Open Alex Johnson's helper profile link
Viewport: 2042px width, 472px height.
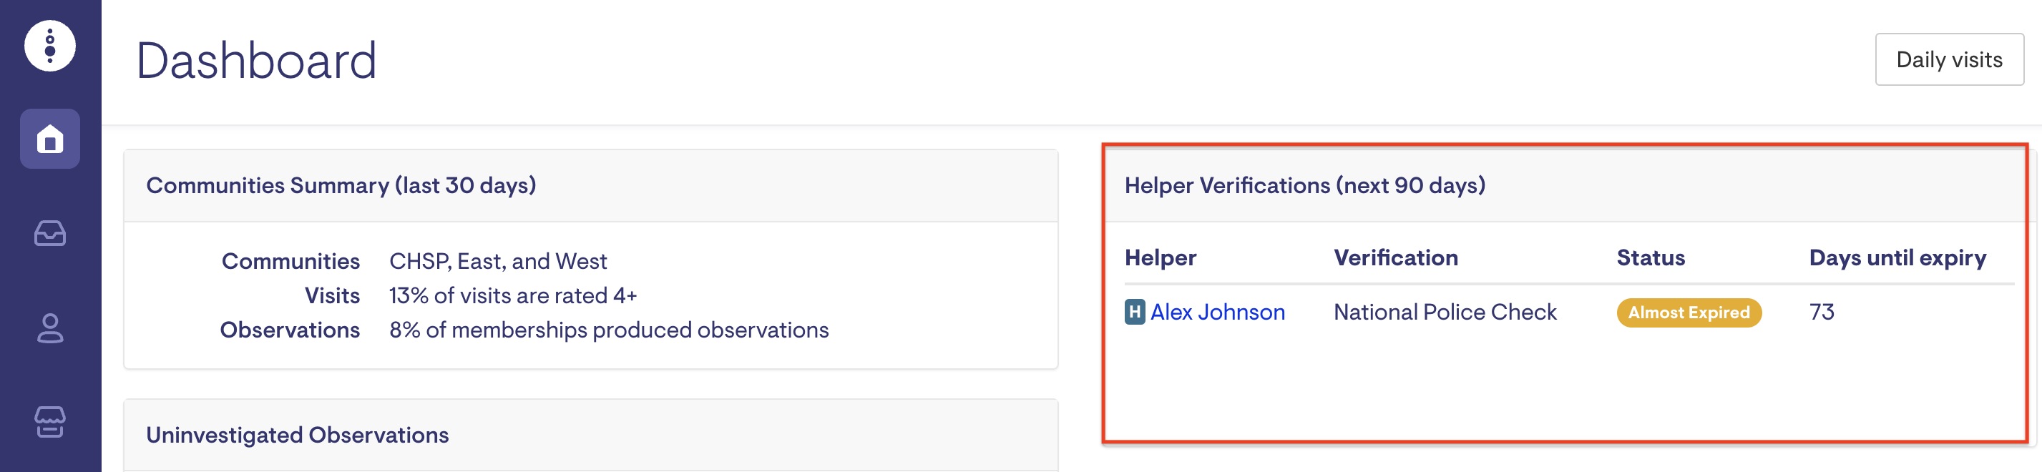pos(1217,312)
